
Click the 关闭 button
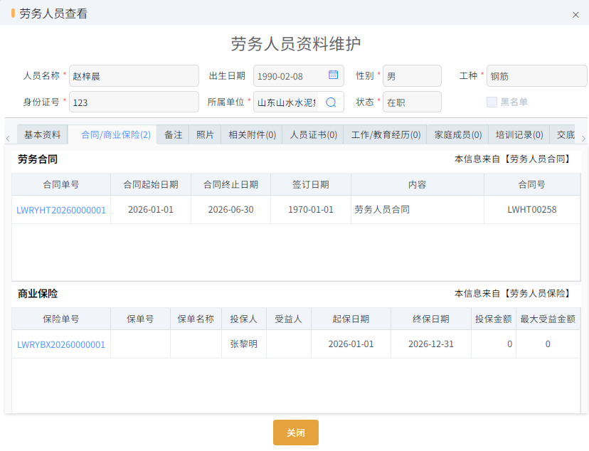tap(296, 433)
